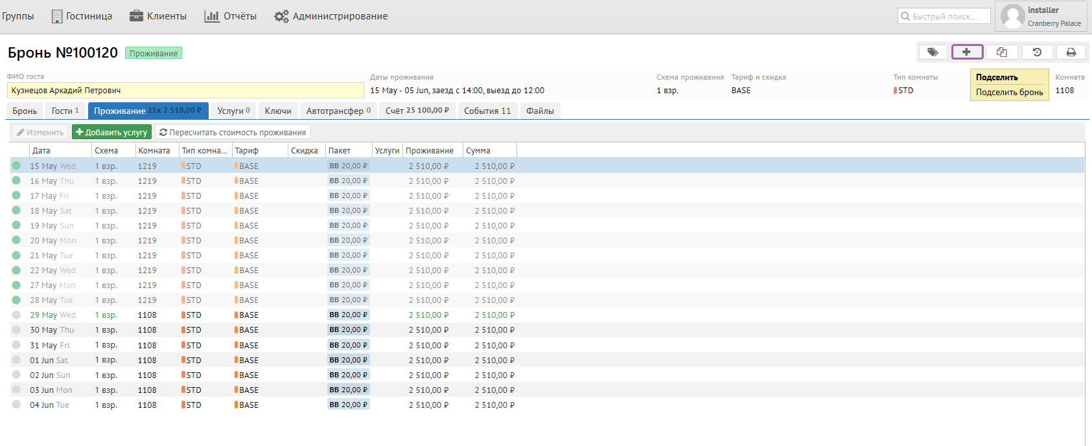Switch to the Гости tab

pos(65,111)
